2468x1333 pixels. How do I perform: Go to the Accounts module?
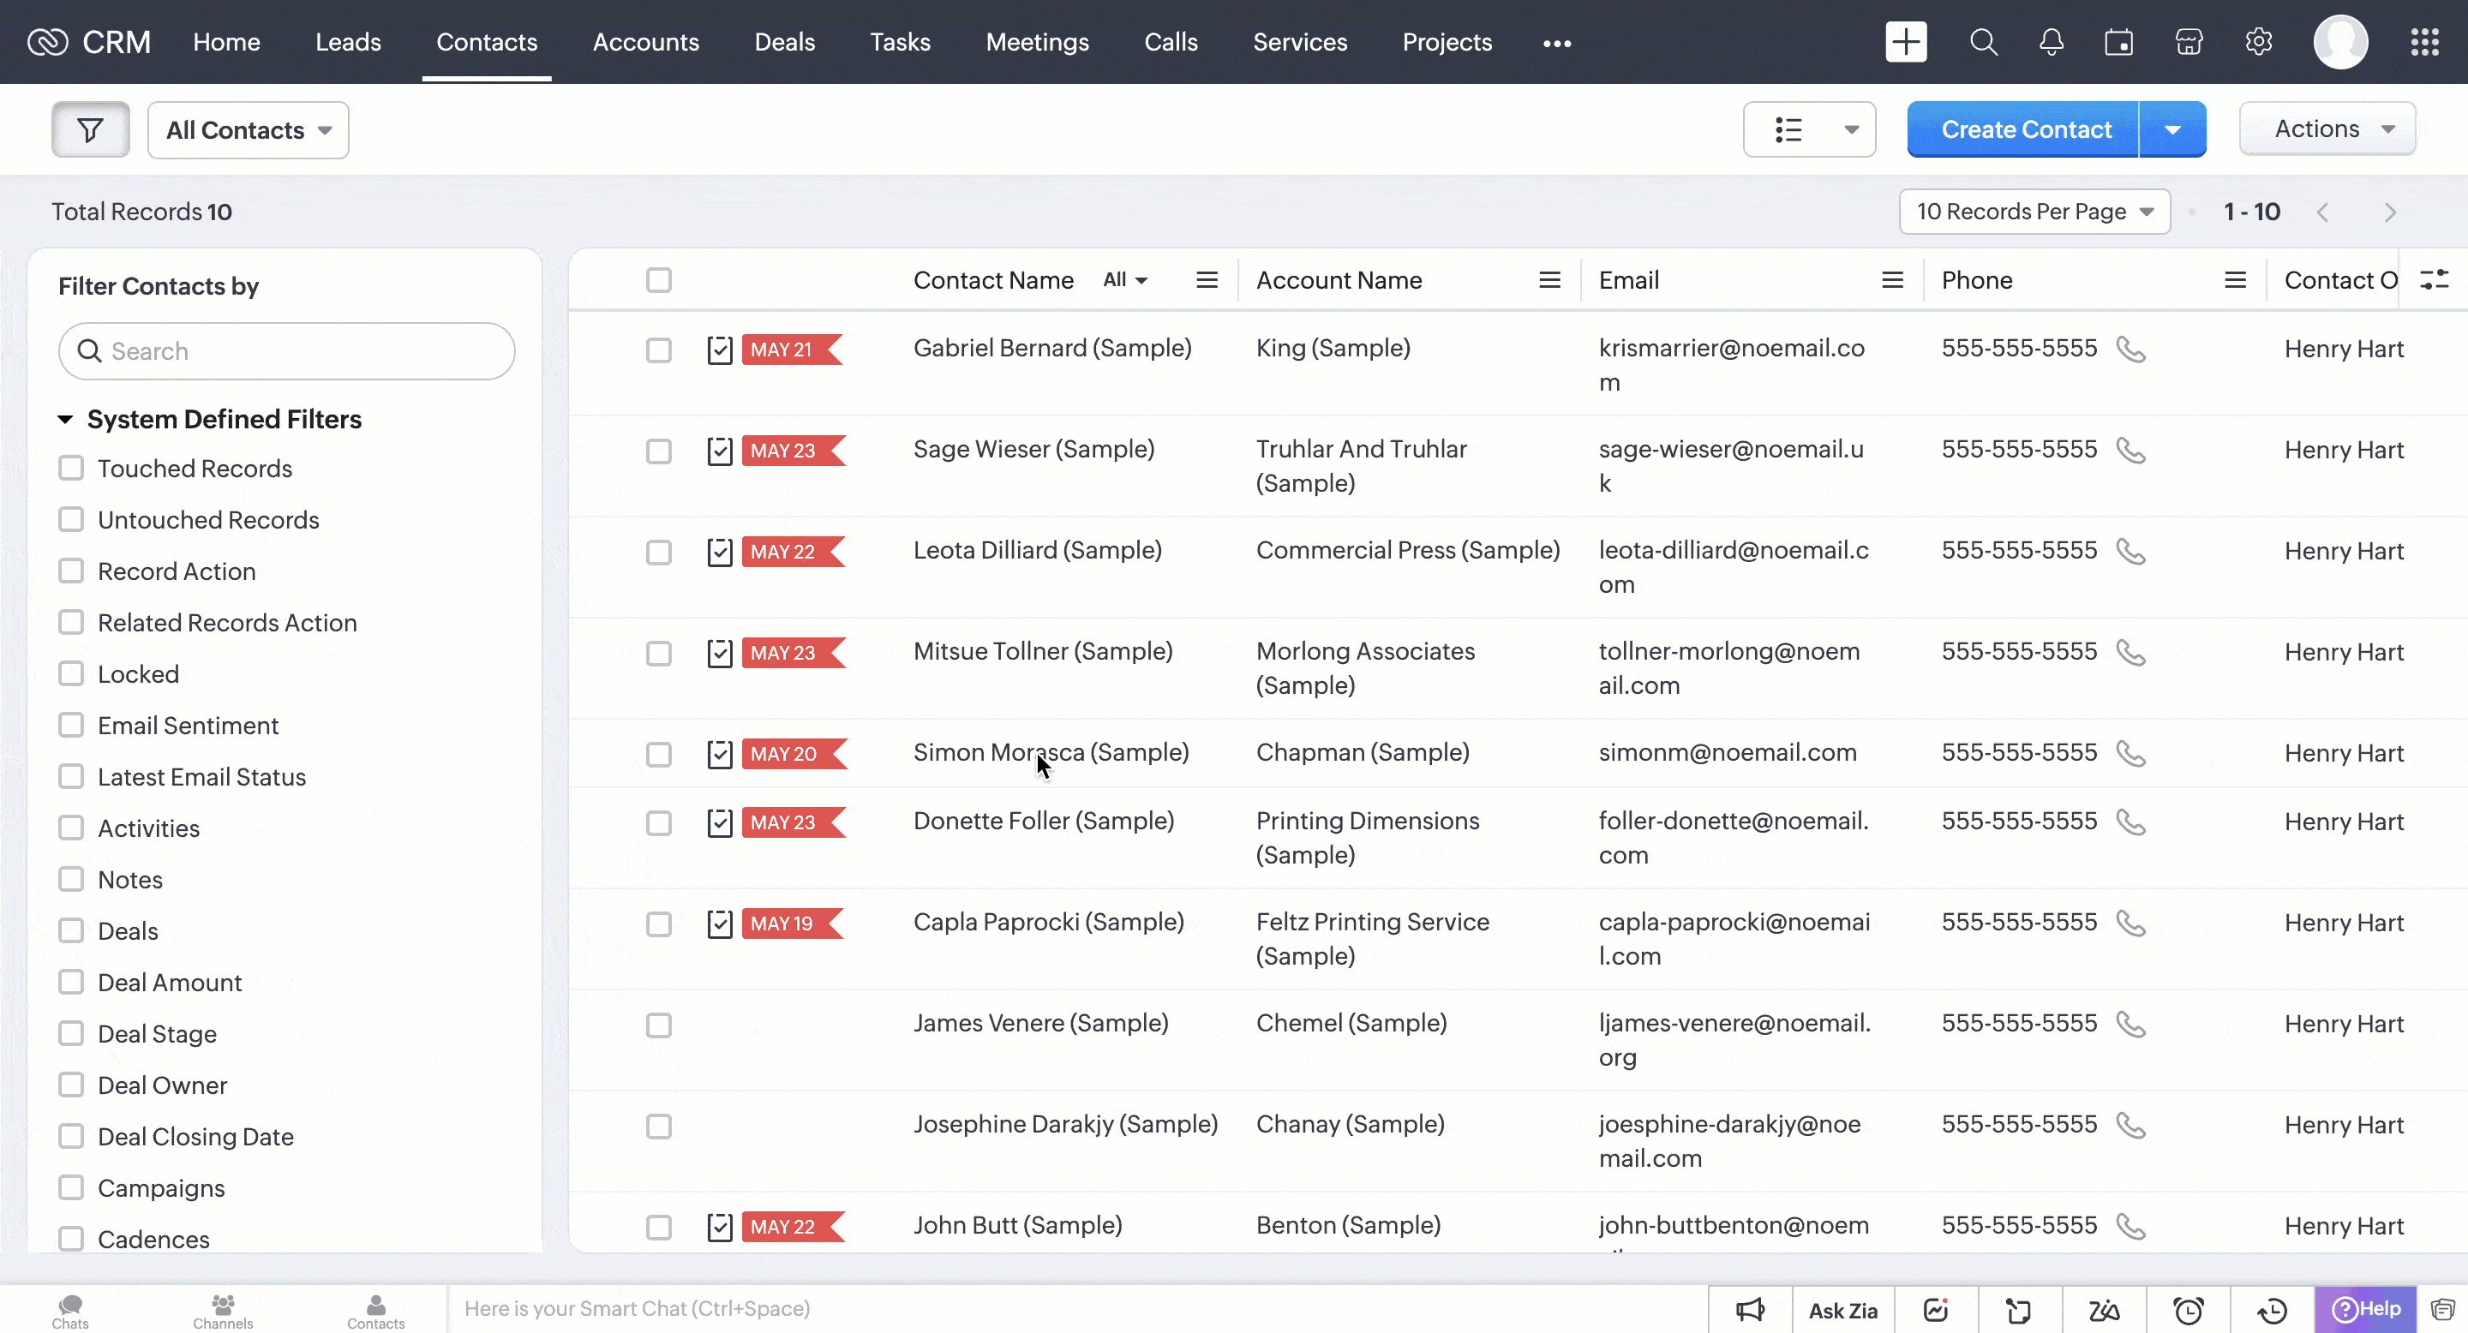click(x=644, y=42)
